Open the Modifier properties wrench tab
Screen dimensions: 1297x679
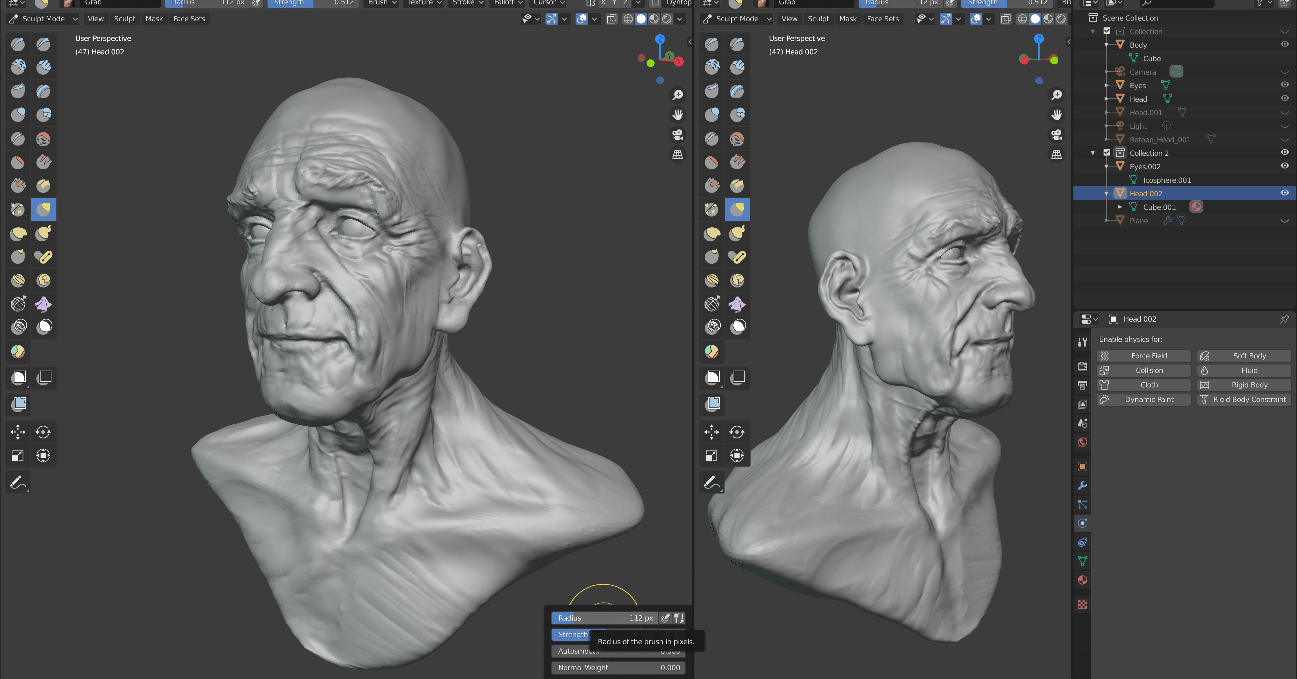pyautogui.click(x=1083, y=485)
